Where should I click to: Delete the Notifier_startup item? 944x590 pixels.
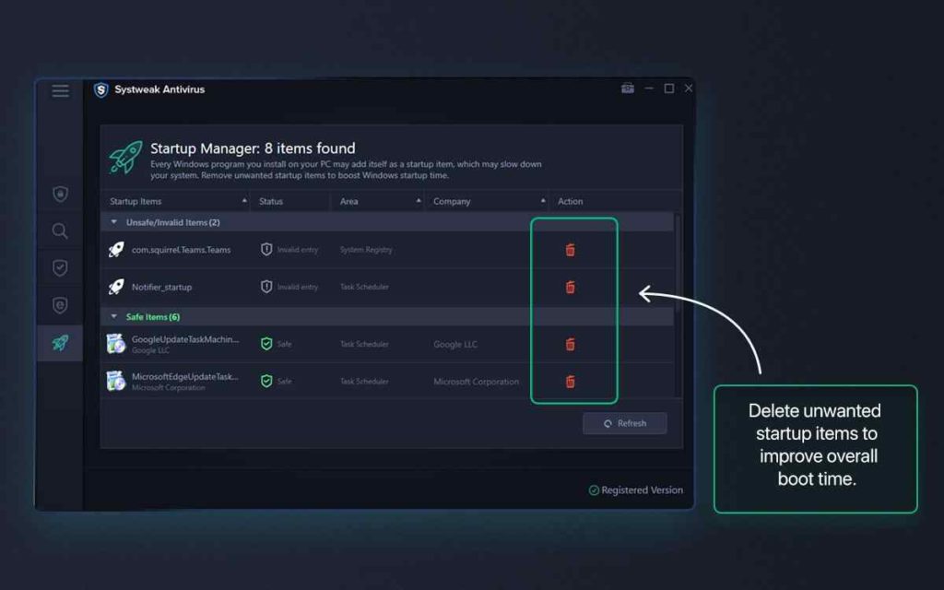[x=570, y=288]
